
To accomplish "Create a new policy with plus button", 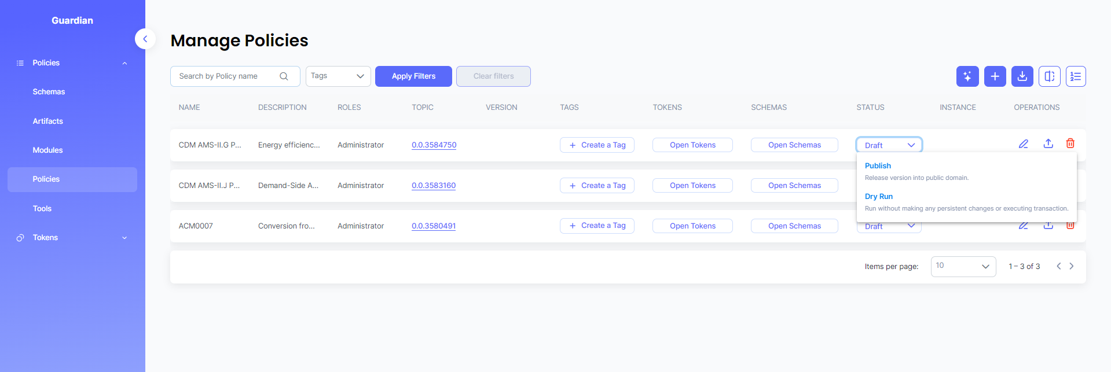I will coord(995,76).
